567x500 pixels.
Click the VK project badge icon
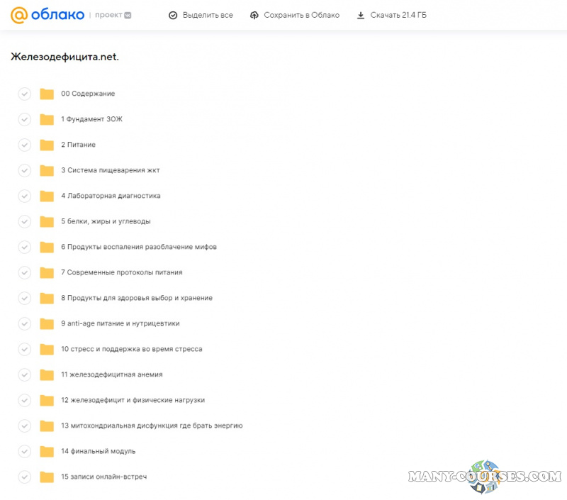tap(128, 15)
